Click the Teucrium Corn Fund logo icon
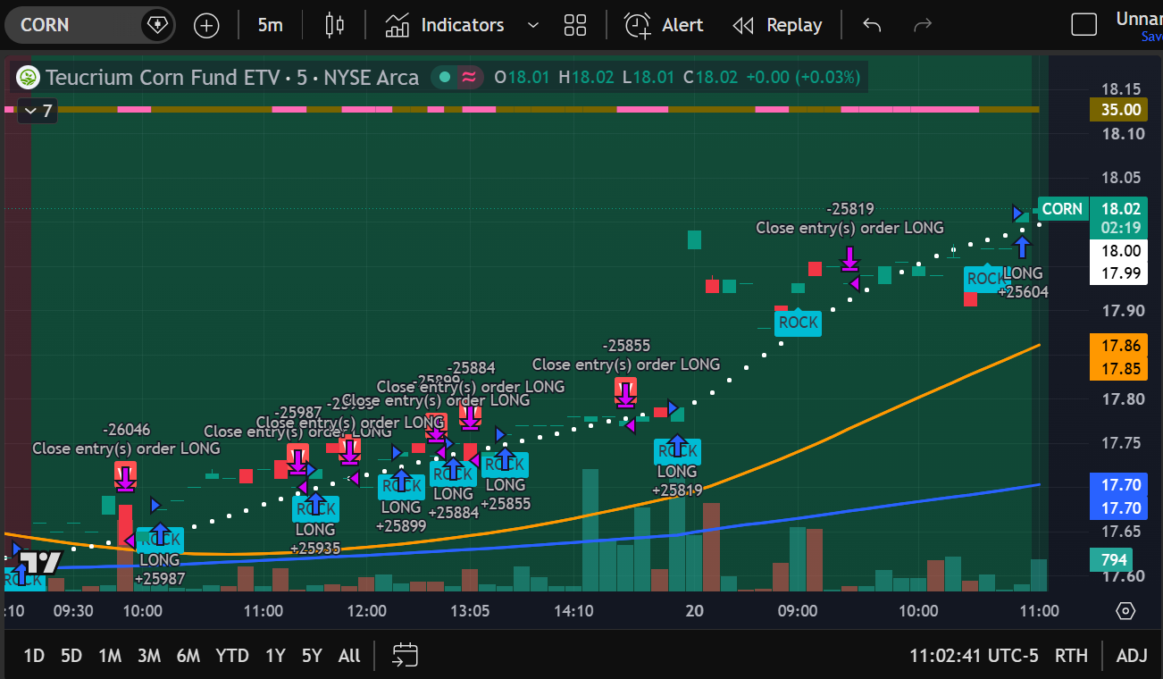This screenshot has height=679, width=1163. (28, 78)
